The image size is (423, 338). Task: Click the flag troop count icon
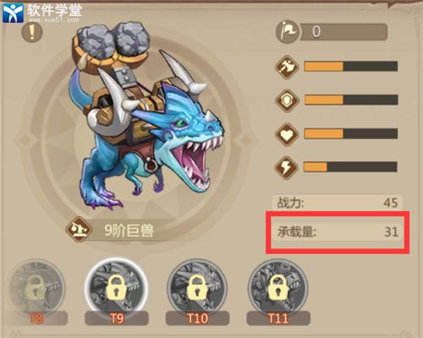tap(288, 31)
